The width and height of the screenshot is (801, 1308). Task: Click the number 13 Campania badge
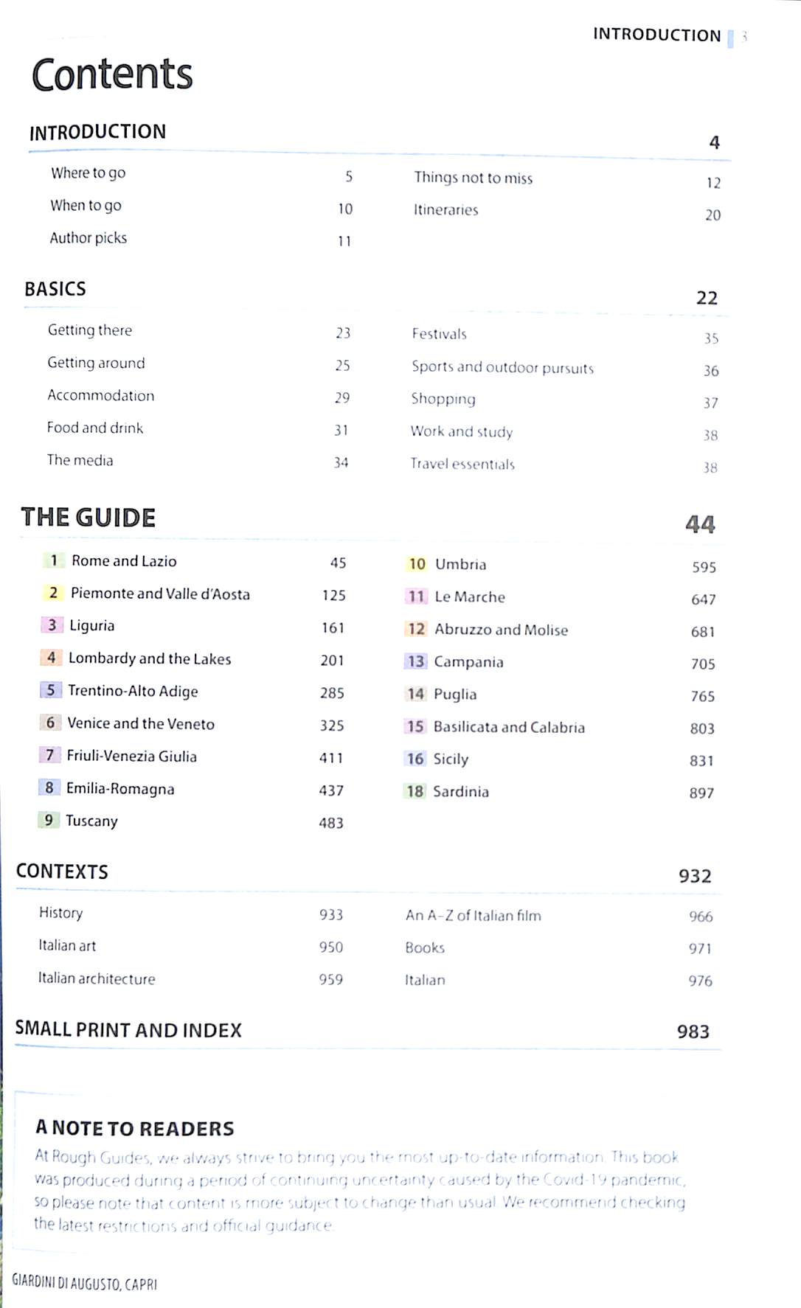[x=416, y=661]
